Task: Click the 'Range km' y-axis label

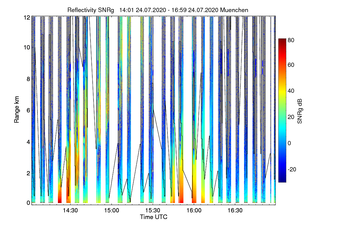Action: pyautogui.click(x=16, y=110)
